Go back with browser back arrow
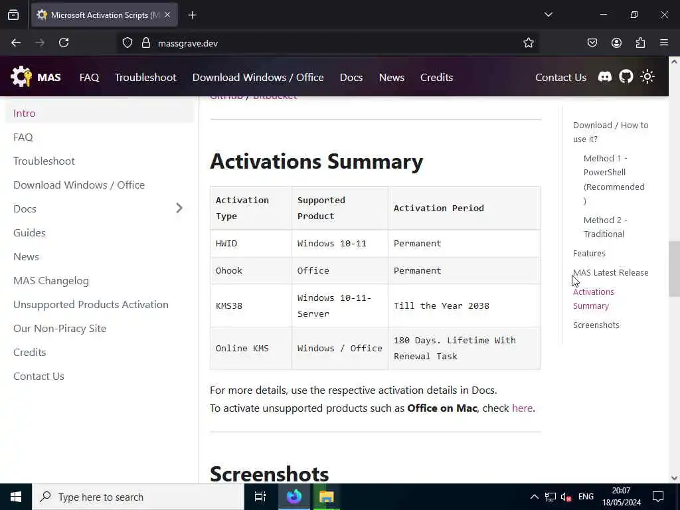Viewport: 680px width, 510px height. (16, 42)
